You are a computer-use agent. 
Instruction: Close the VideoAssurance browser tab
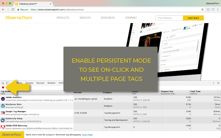point(50,4)
